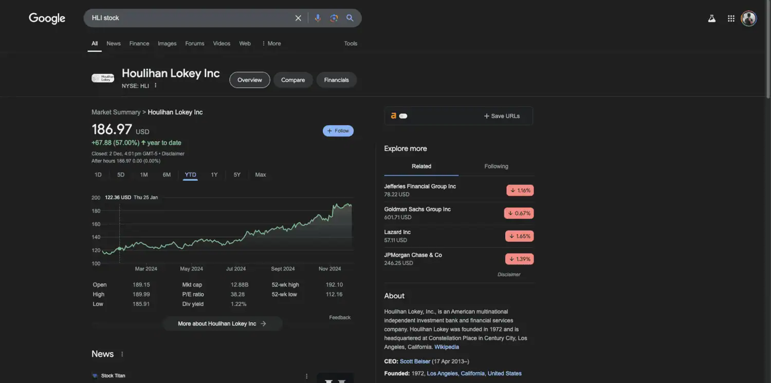
Task: Show the 6M chart range
Action: [x=167, y=175]
